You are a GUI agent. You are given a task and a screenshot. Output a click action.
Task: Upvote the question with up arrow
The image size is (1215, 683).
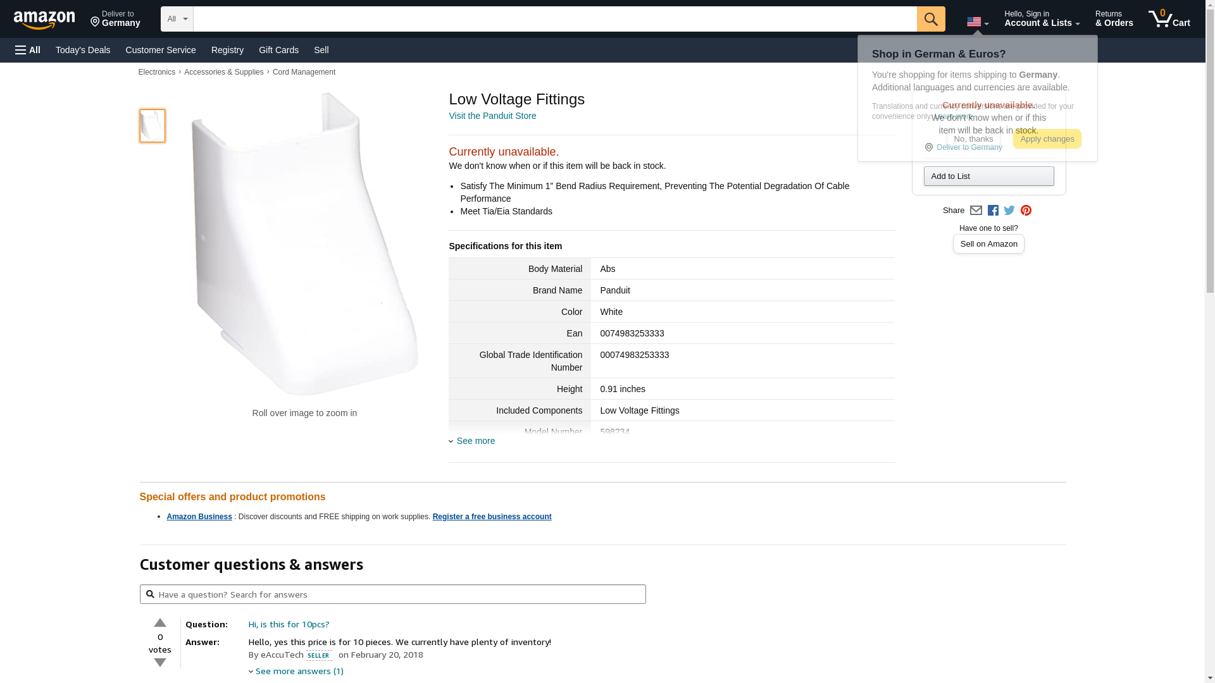coord(160,623)
